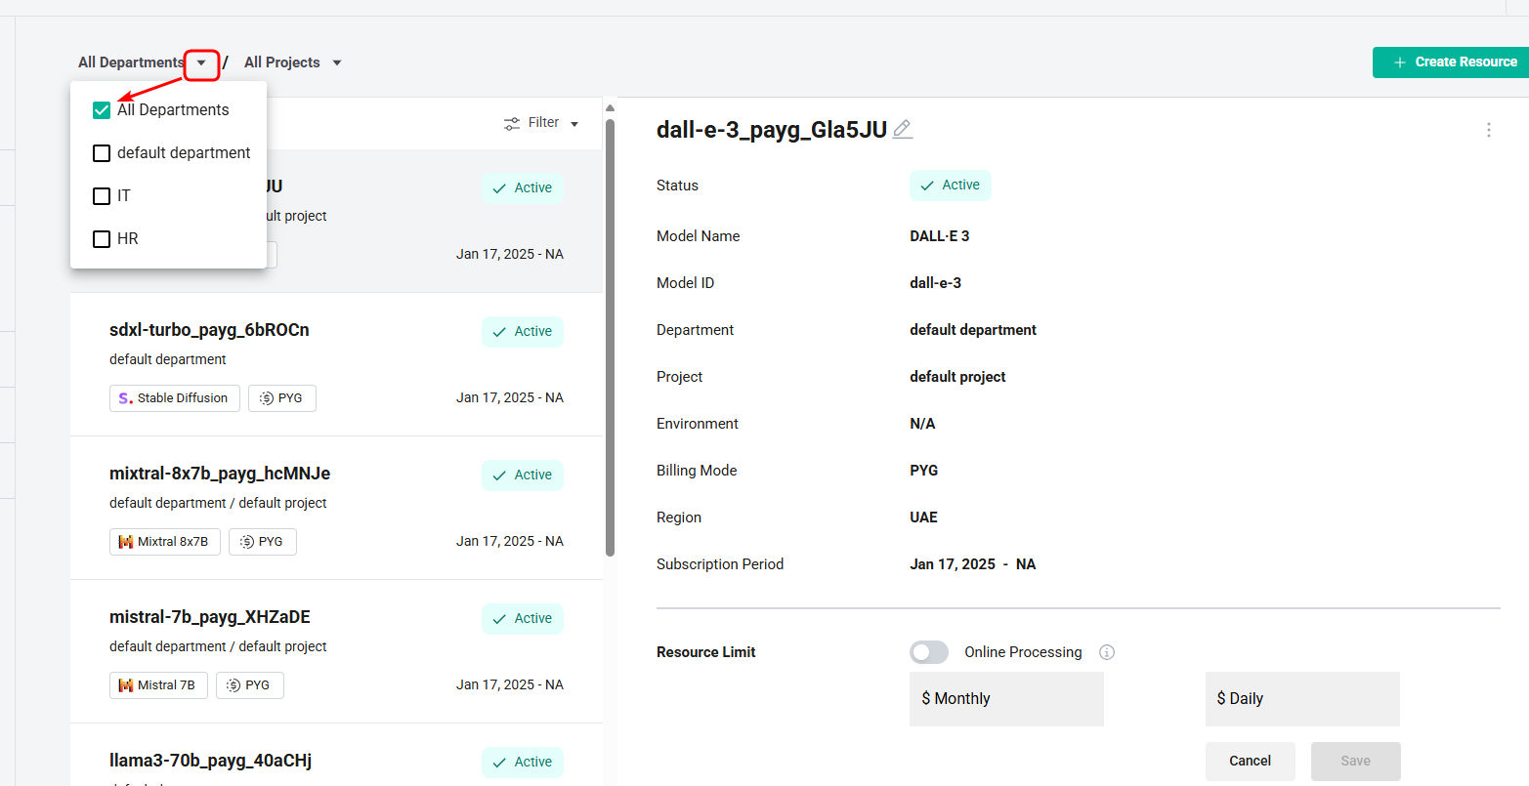The image size is (1529, 786).
Task: Click the Stable Diffusion badge on sdxl-turbo card
Action: point(174,398)
